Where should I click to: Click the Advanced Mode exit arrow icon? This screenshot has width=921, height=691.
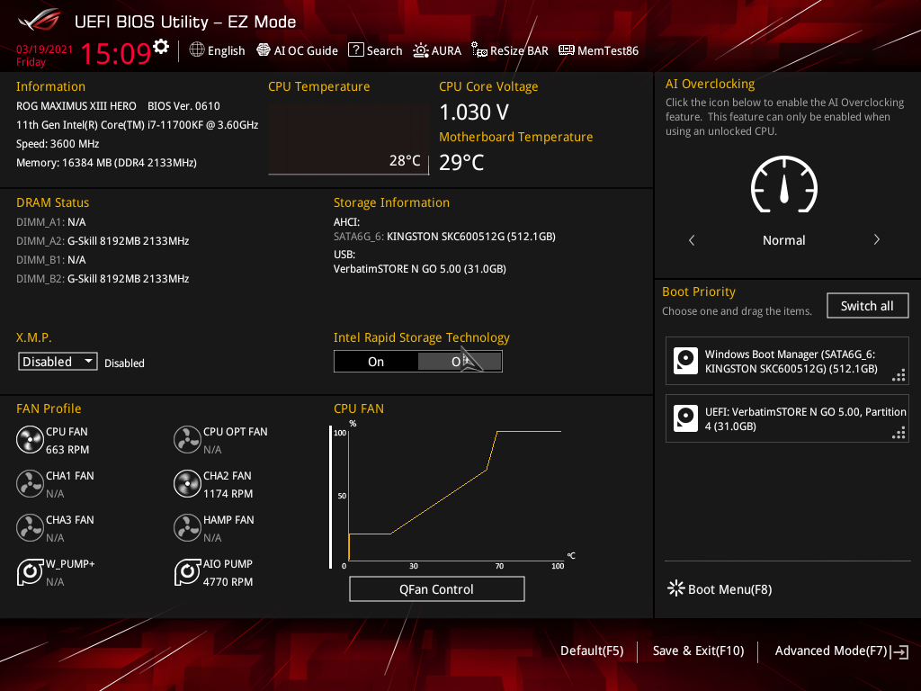pos(900,651)
